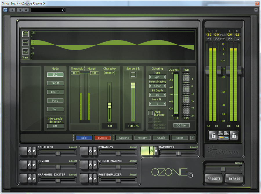Click previous arrow on Num Bits selector
Viewport: 261px width, 194px height.
[x=151, y=104]
